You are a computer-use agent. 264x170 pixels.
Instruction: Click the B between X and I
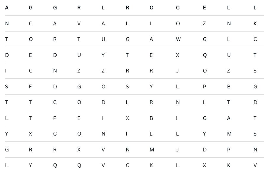[x=151, y=118]
